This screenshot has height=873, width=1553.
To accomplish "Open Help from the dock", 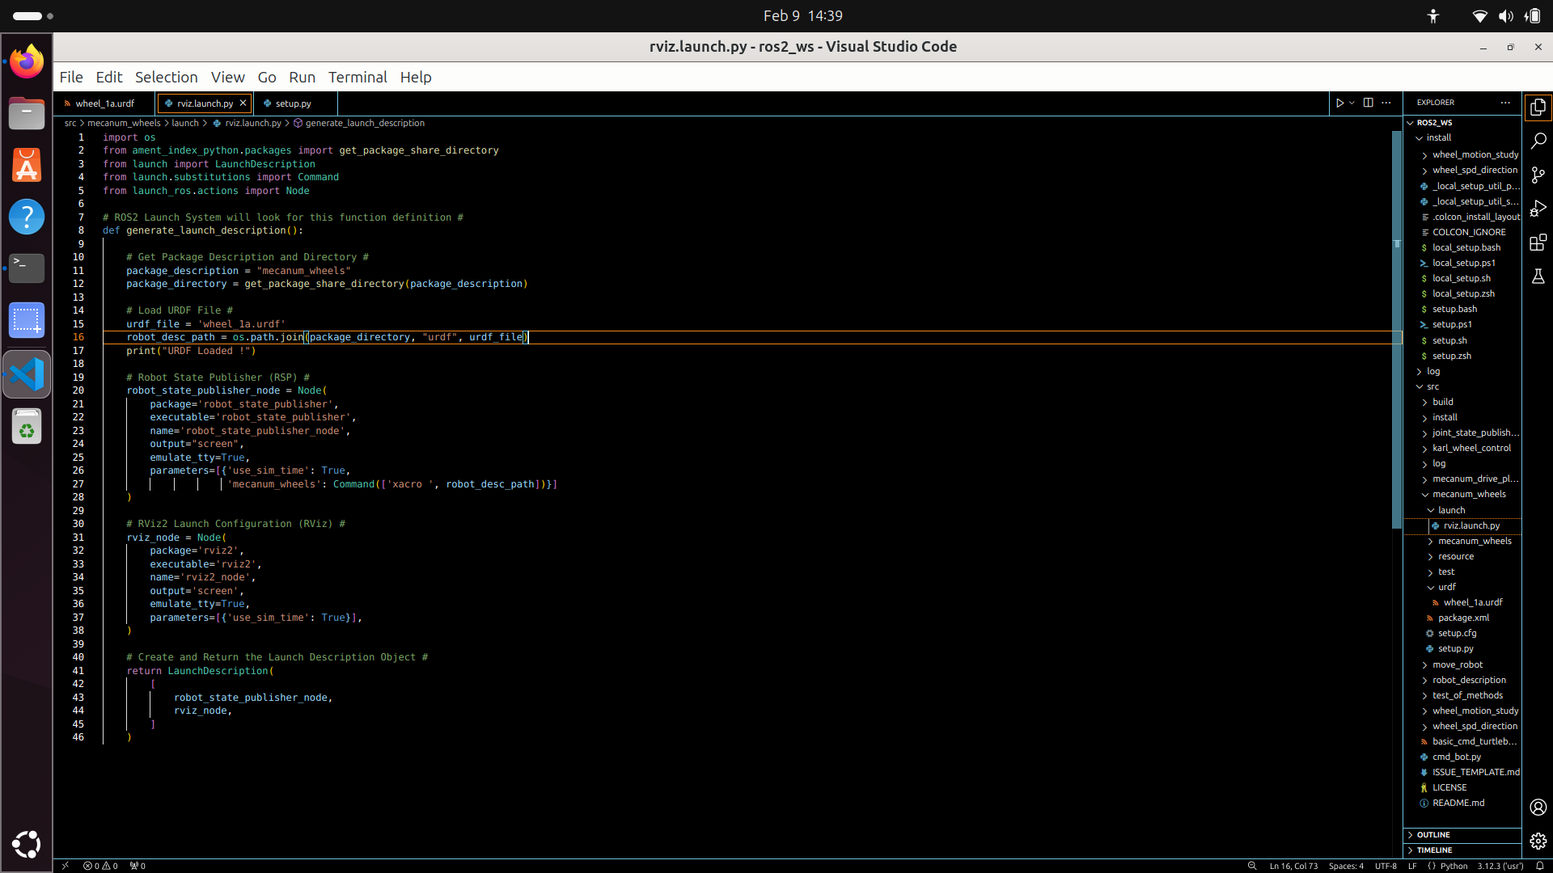I will click(x=27, y=217).
